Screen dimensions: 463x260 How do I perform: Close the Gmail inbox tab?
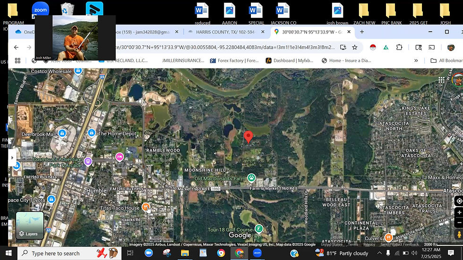(x=177, y=32)
